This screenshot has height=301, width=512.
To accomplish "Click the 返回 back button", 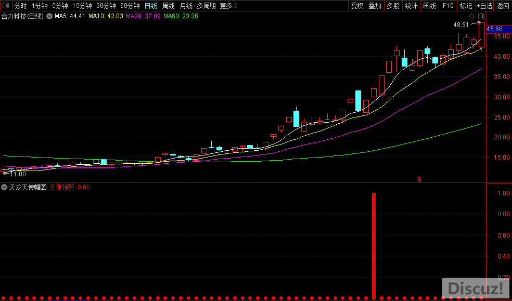I will (503, 6).
